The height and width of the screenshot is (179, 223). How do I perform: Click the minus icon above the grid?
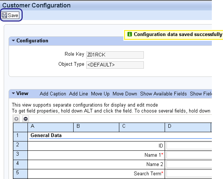point(25,119)
